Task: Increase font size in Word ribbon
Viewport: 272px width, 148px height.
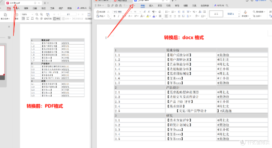Action: click(x=145, y=12)
